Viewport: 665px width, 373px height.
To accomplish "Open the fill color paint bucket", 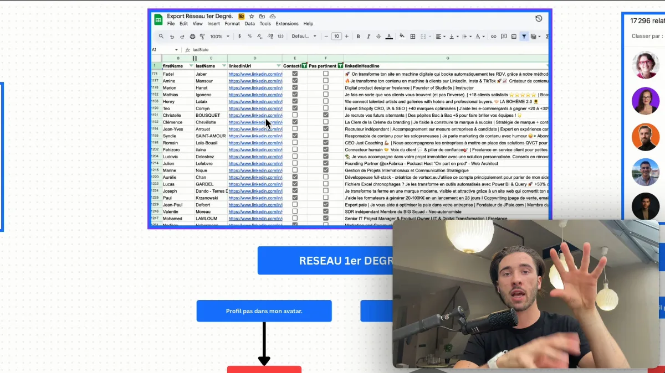I will coord(402,37).
